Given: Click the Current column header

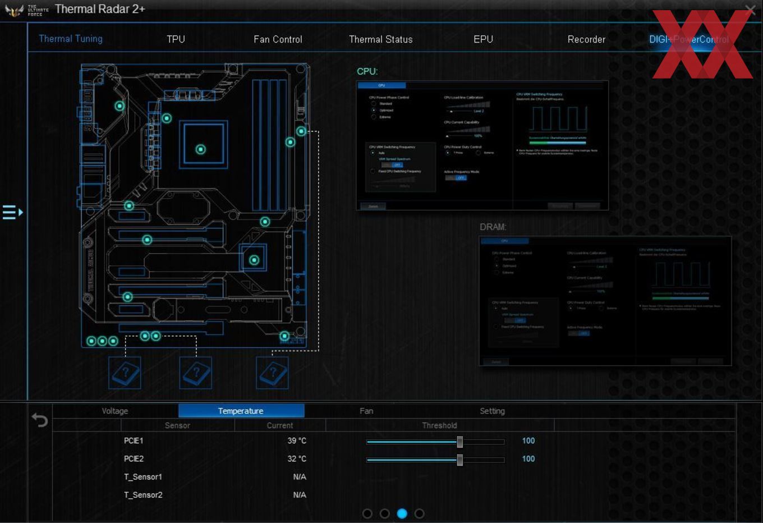Looking at the screenshot, I should [279, 425].
